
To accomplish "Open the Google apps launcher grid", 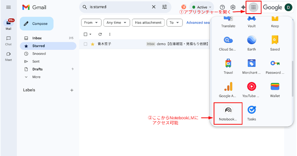I will (253, 7).
